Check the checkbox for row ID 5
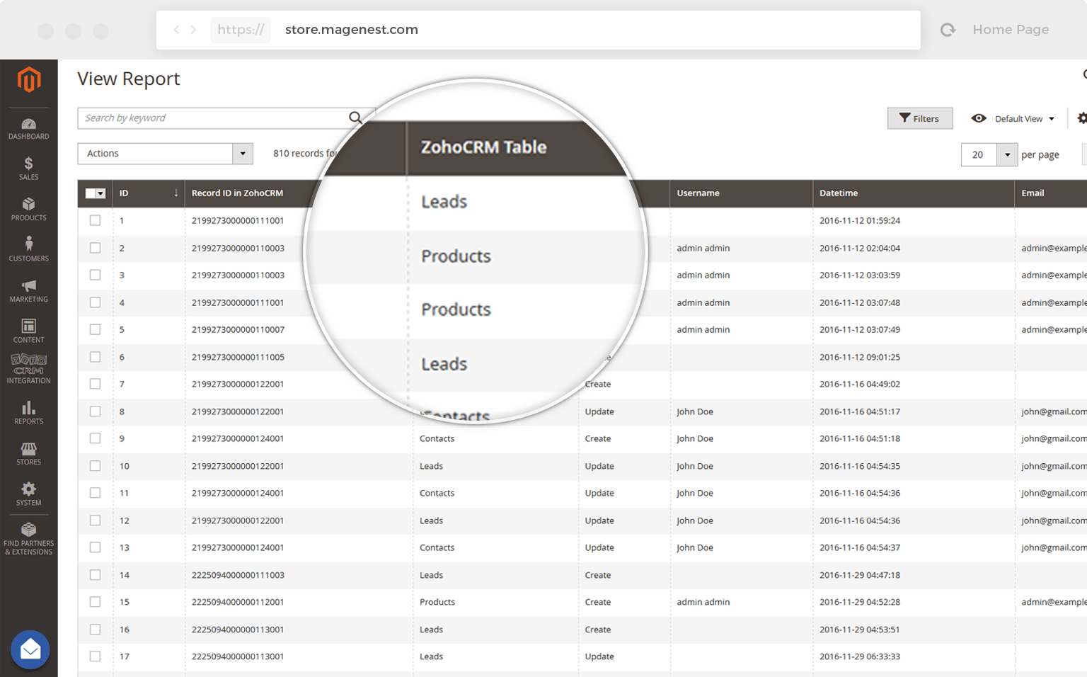 pyautogui.click(x=96, y=329)
